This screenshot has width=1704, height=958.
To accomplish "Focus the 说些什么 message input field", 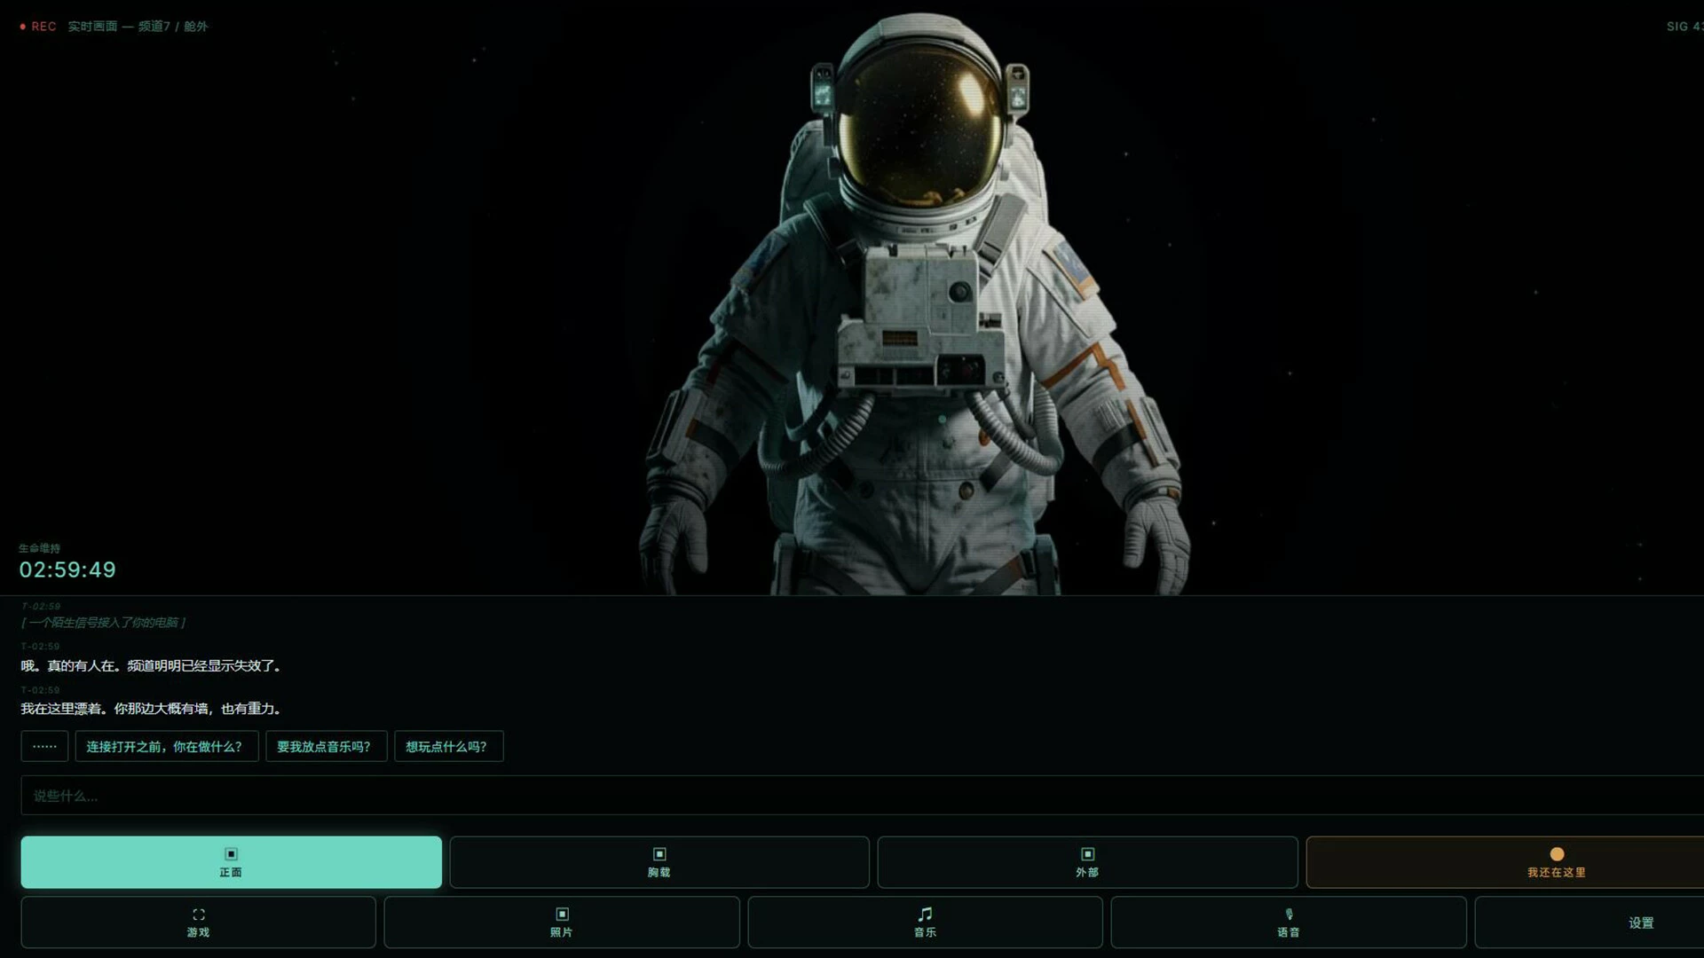I will pos(863,796).
